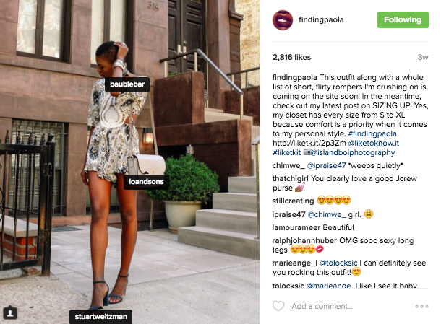Click the findingpaola username in the header

point(321,19)
